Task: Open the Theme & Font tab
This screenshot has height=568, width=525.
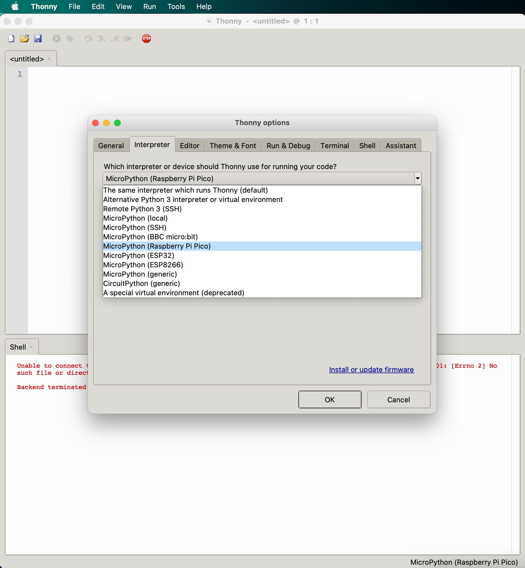Action: (x=233, y=145)
